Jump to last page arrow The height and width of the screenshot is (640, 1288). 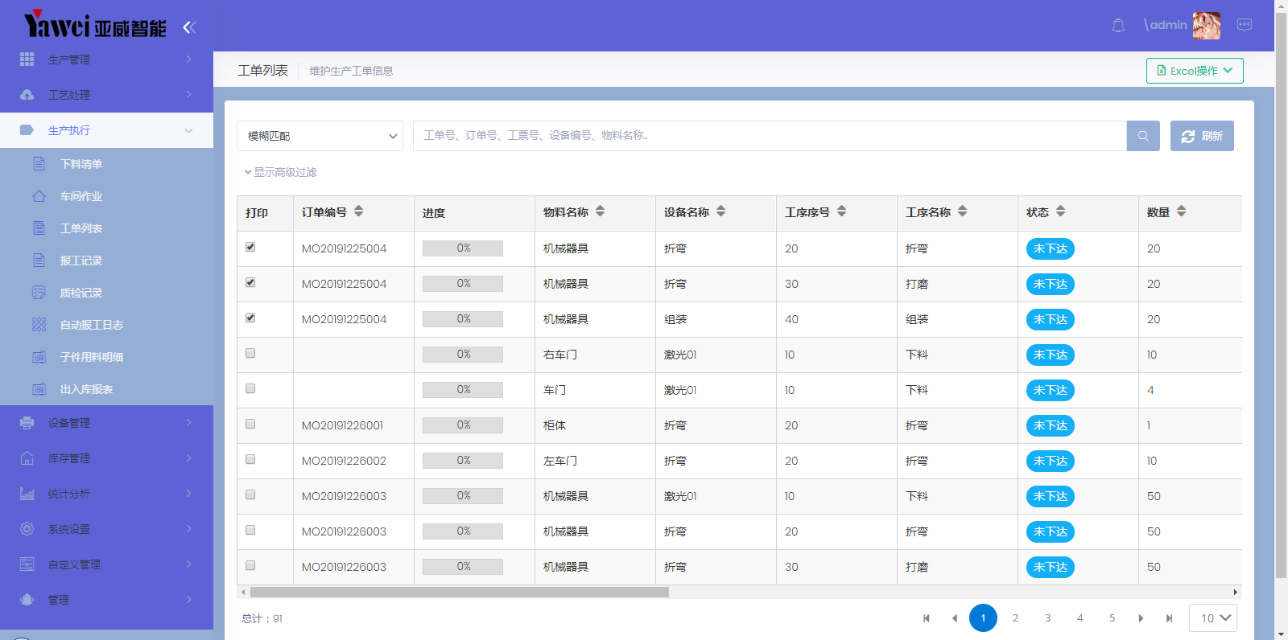click(x=1169, y=618)
